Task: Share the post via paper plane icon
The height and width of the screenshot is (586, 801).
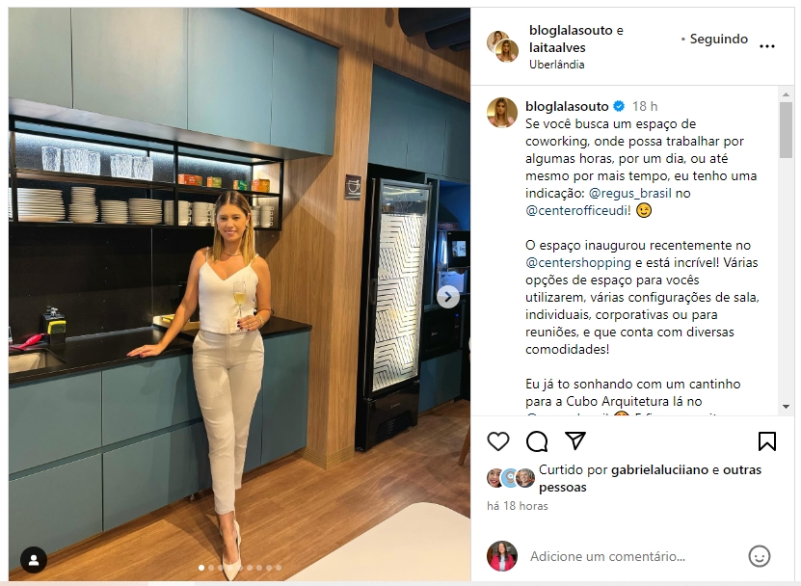Action: 575,440
